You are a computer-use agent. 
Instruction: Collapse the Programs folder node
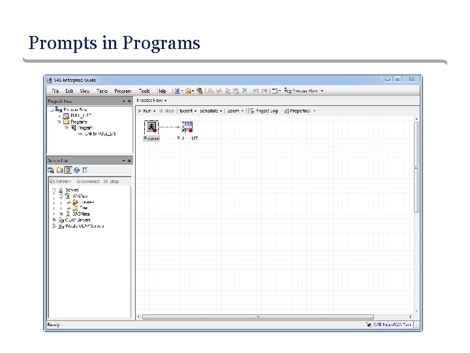pyautogui.click(x=59, y=122)
